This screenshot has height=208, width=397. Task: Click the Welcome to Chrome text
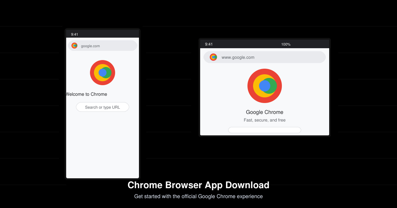pos(87,94)
